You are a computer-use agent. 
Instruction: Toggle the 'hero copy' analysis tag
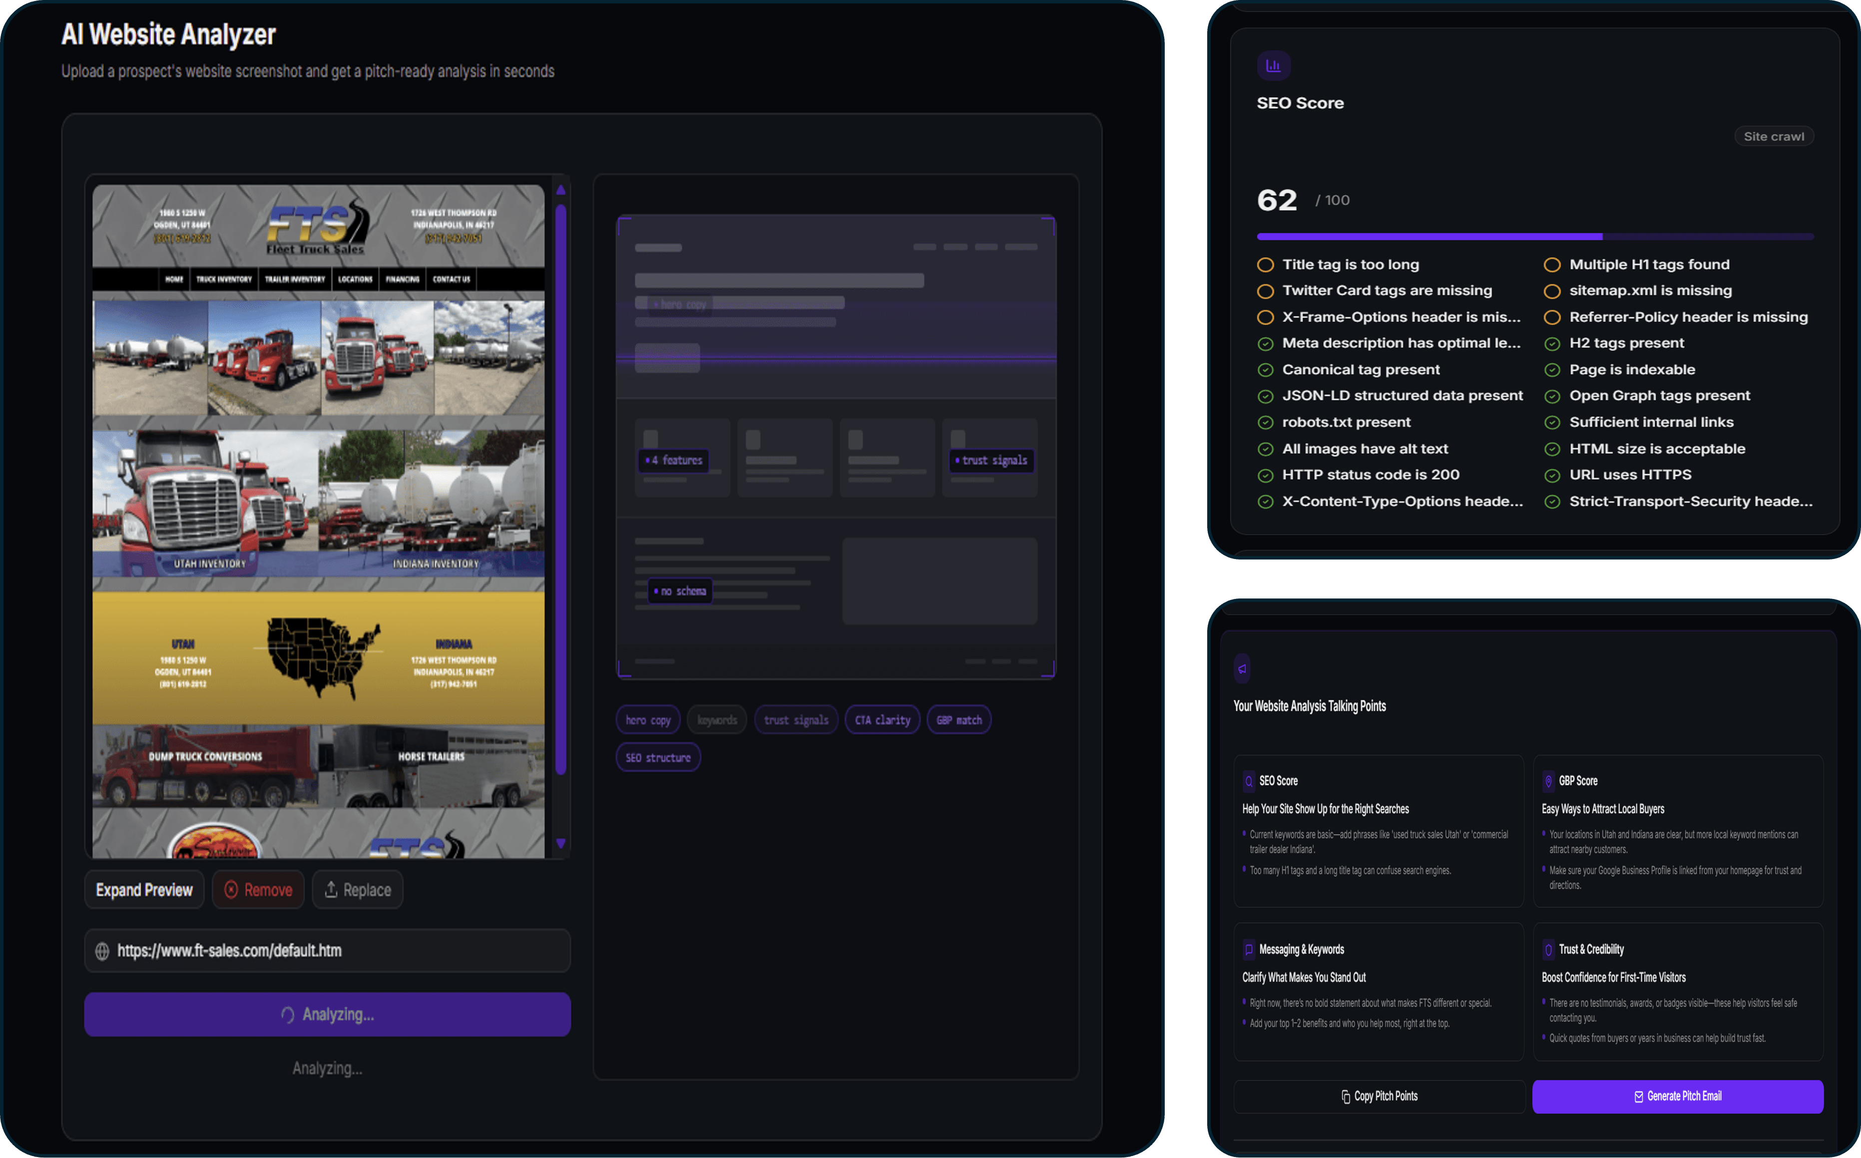[648, 719]
